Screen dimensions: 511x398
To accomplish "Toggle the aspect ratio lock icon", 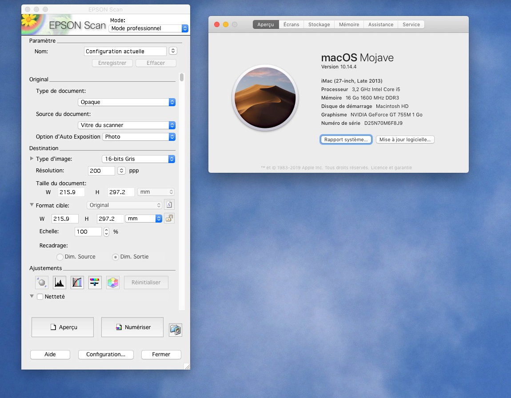I will coord(169,218).
